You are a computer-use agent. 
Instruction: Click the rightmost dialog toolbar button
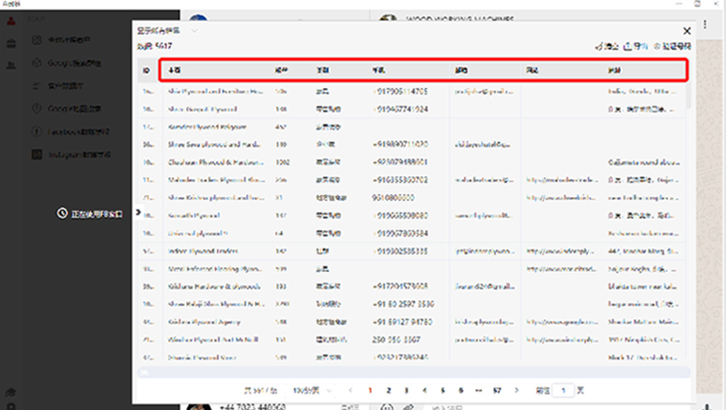coord(672,45)
